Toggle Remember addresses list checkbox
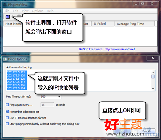 click(7, 112)
